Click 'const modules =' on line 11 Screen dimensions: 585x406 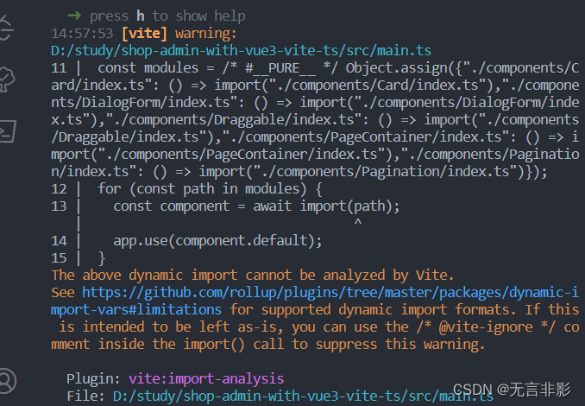click(x=156, y=68)
